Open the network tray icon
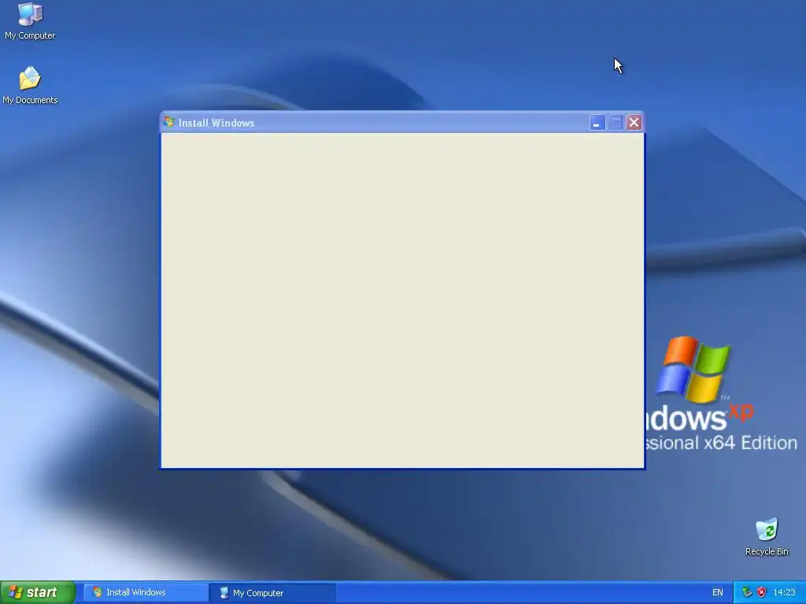 [x=748, y=592]
